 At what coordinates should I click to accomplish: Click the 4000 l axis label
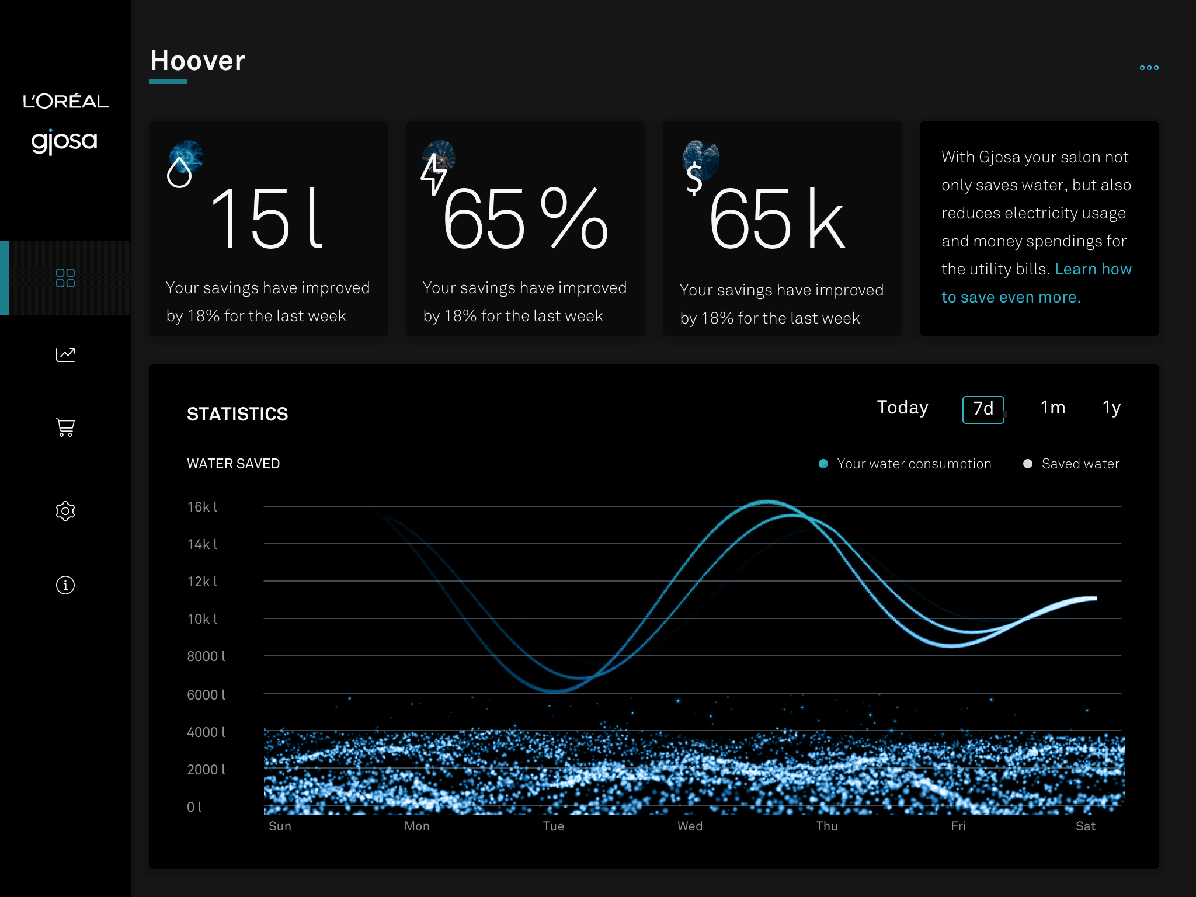[x=206, y=732]
